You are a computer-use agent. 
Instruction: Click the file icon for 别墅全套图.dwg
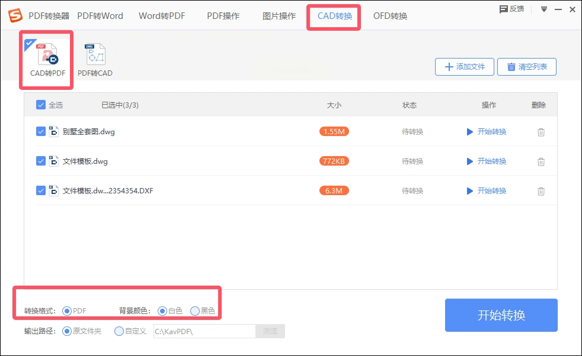tap(54, 131)
